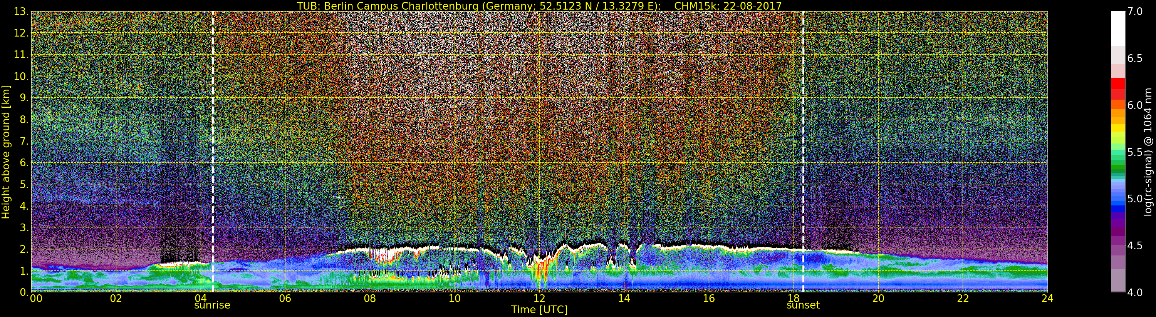The width and height of the screenshot is (1156, 317).
Task: Click the 3 km tick on the height axis
Action: 23,227
